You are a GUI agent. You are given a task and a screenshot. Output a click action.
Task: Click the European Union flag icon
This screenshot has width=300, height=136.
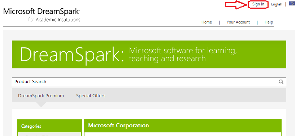[x=292, y=3]
